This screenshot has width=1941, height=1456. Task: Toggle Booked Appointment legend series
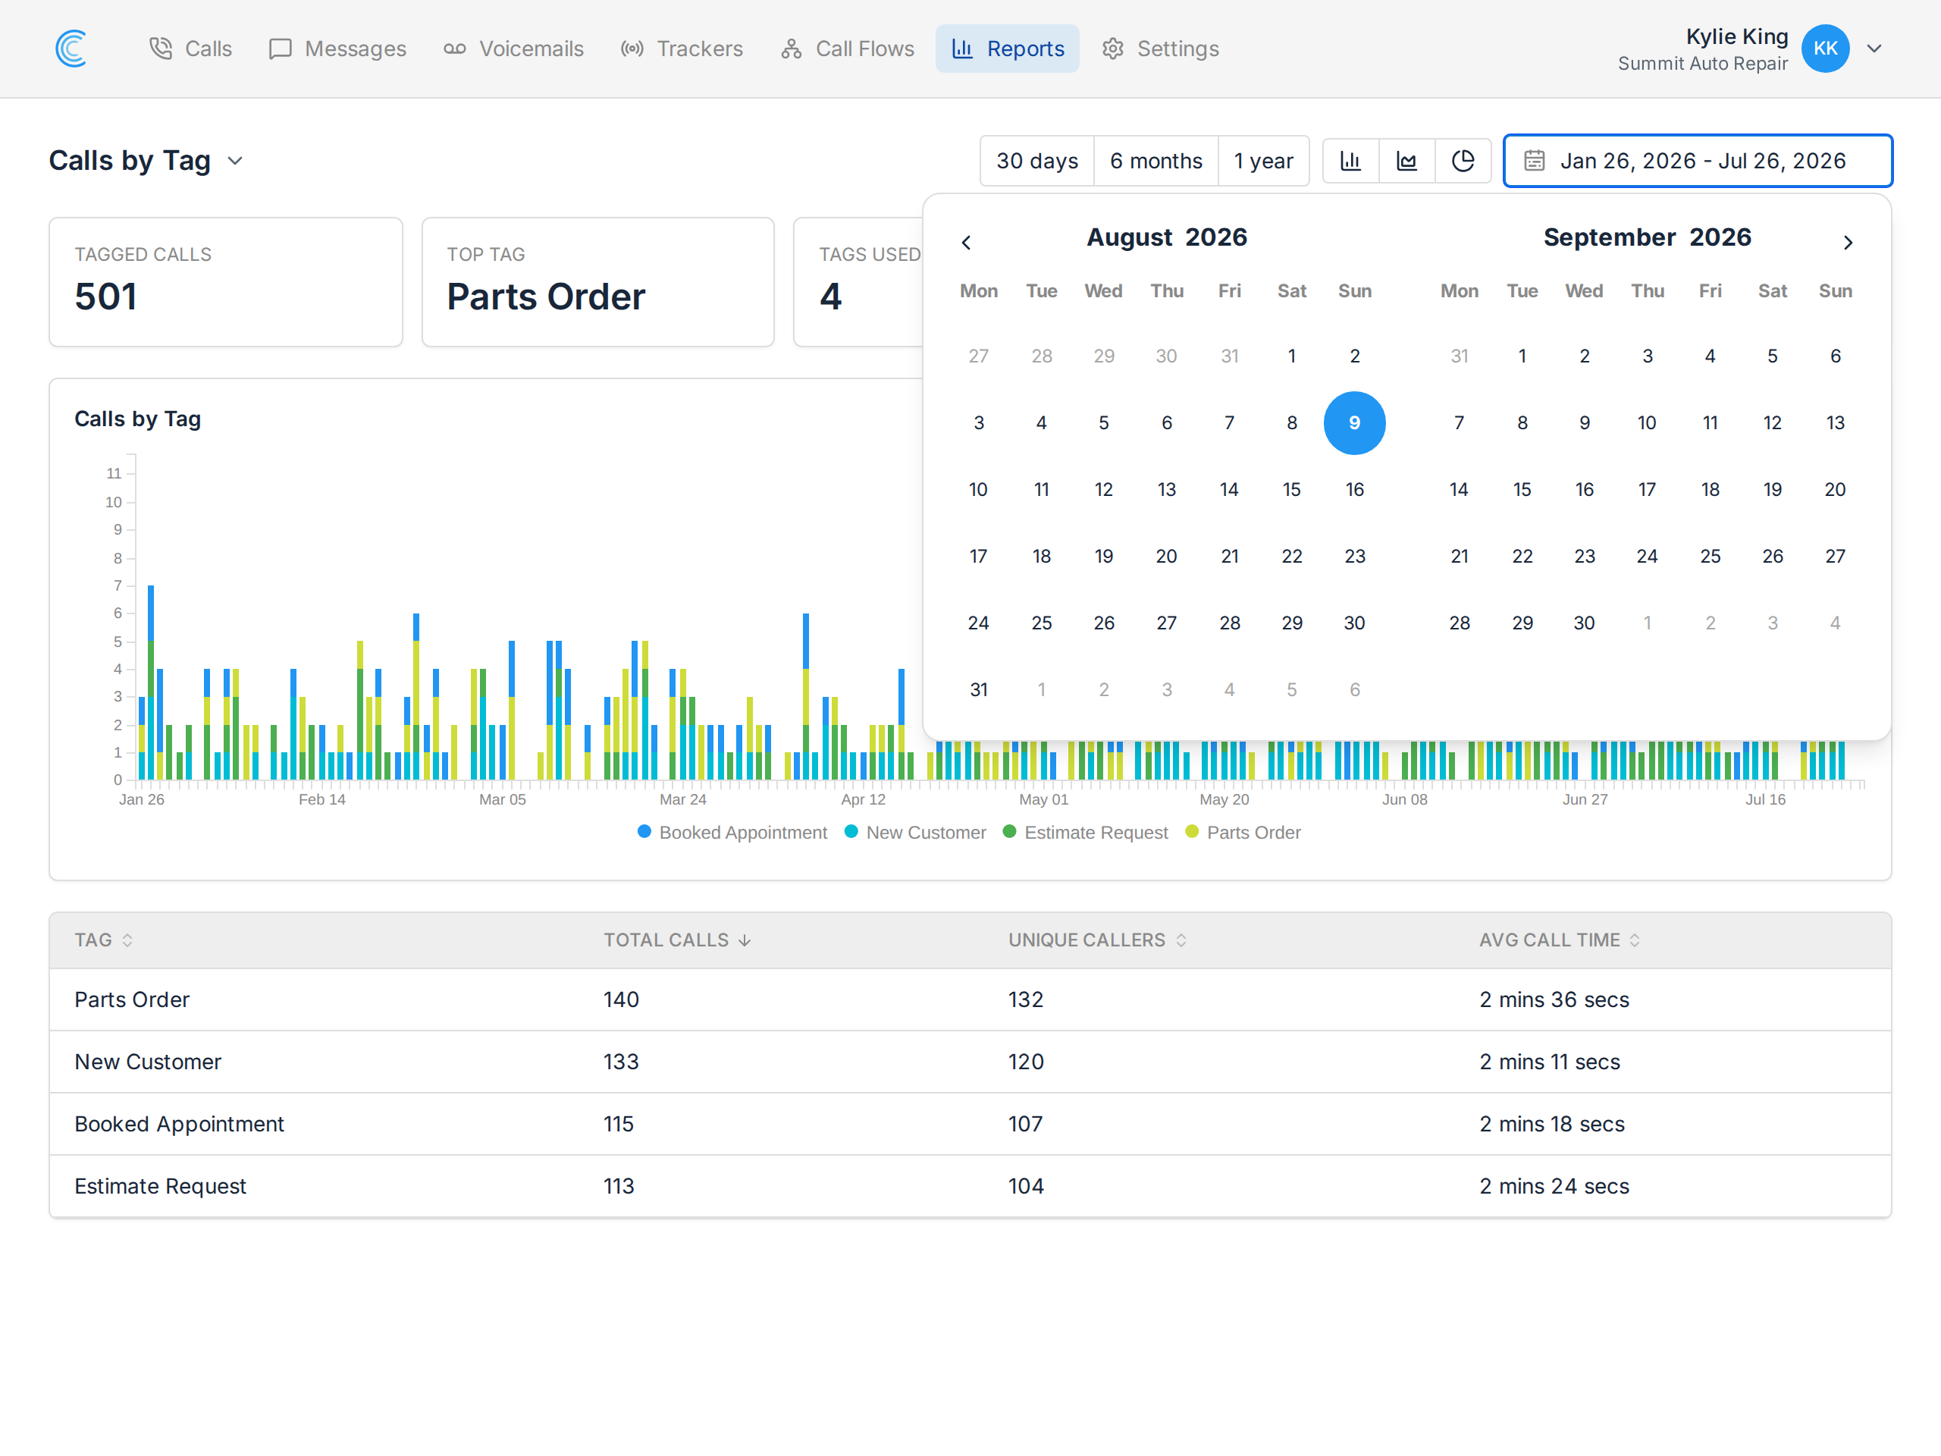click(x=732, y=832)
